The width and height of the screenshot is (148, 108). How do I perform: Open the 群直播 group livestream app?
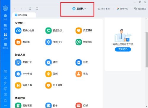coord(22,42)
